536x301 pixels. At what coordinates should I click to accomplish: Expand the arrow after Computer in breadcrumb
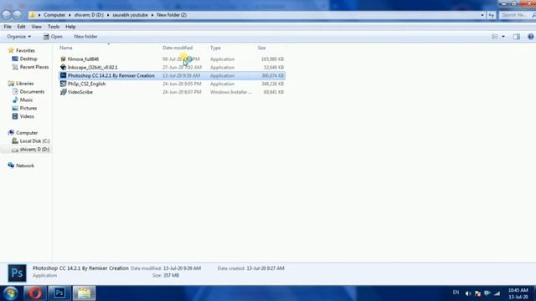[70, 15]
